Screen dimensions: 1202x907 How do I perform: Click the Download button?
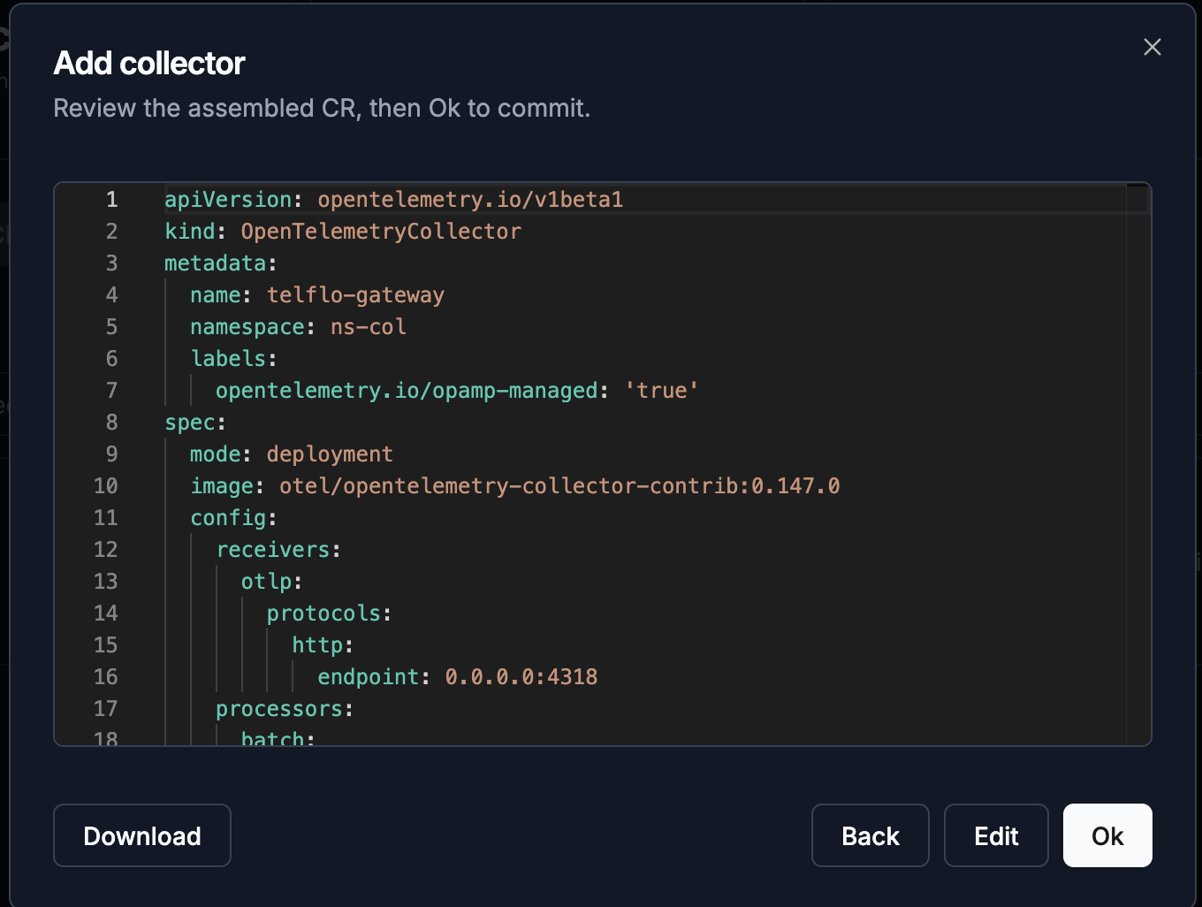point(142,835)
